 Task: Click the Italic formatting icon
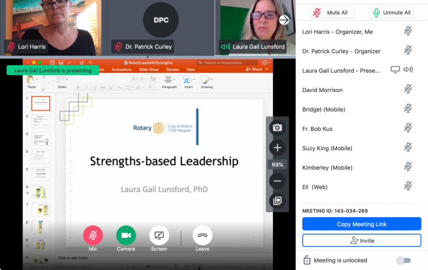(86, 87)
